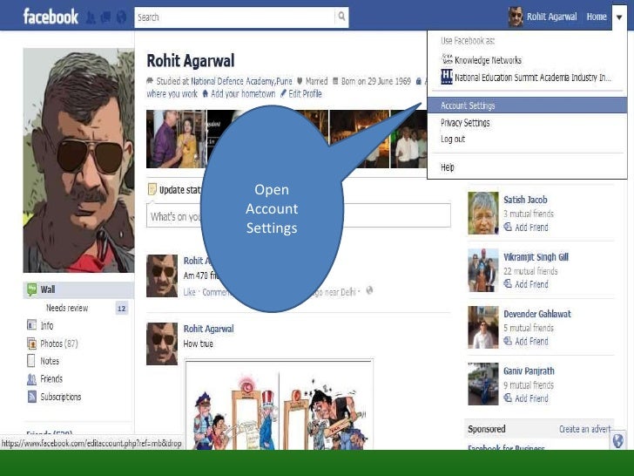The height and width of the screenshot is (476, 634).
Task: Go to Home
Action: pyautogui.click(x=597, y=17)
